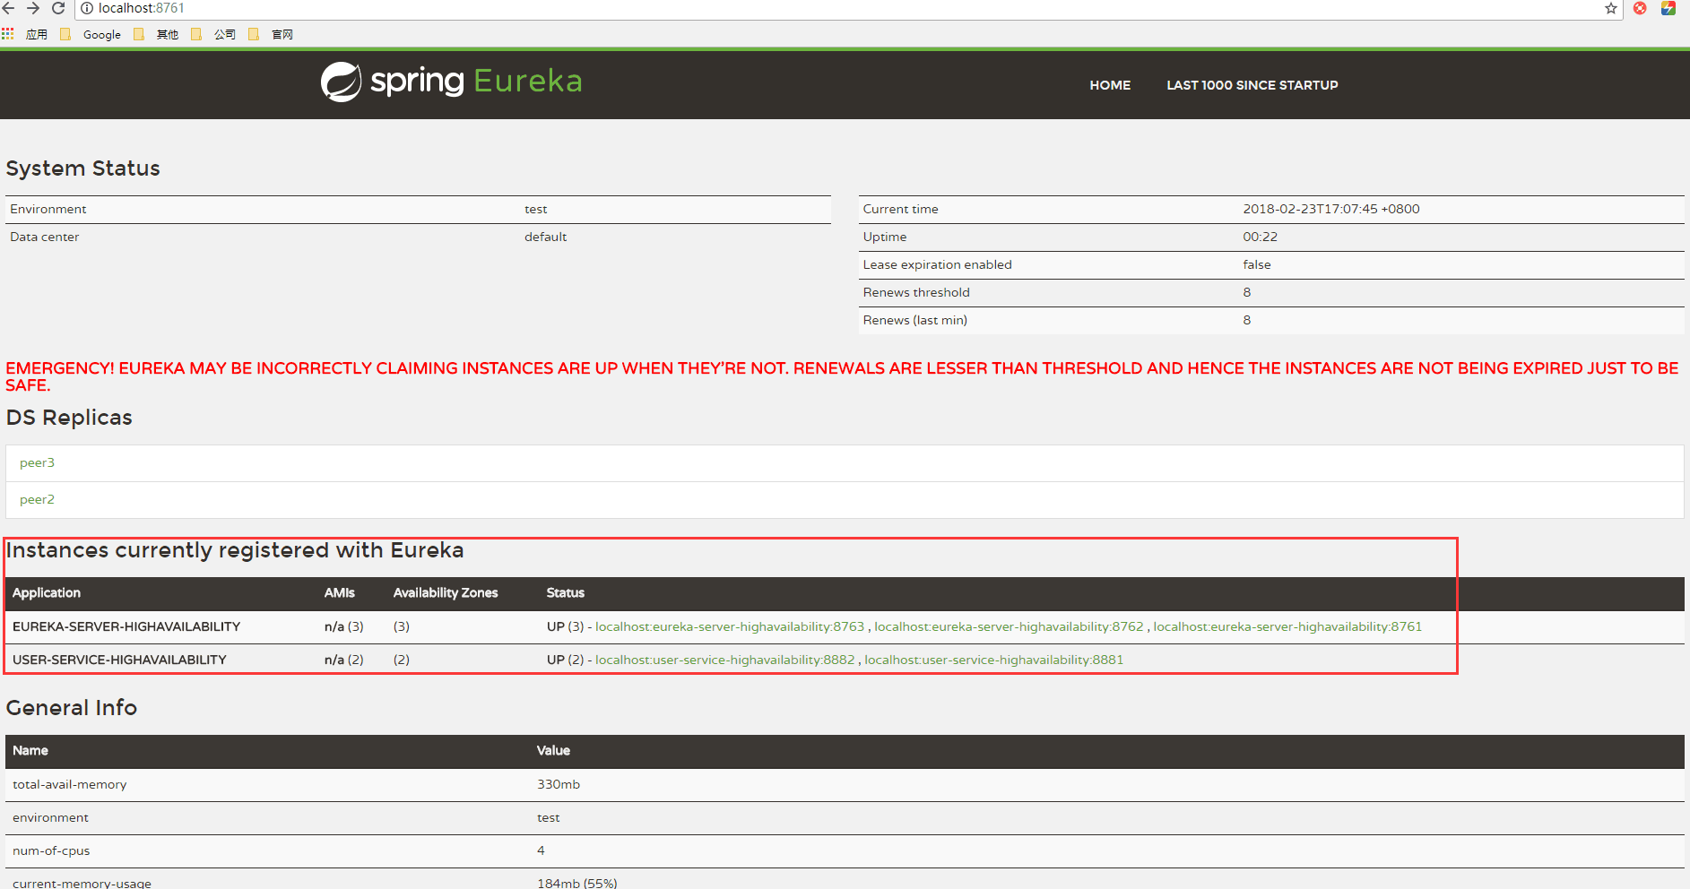Viewport: 1690px width, 889px height.
Task: Click the total-avail-memory row name
Action: (x=70, y=784)
